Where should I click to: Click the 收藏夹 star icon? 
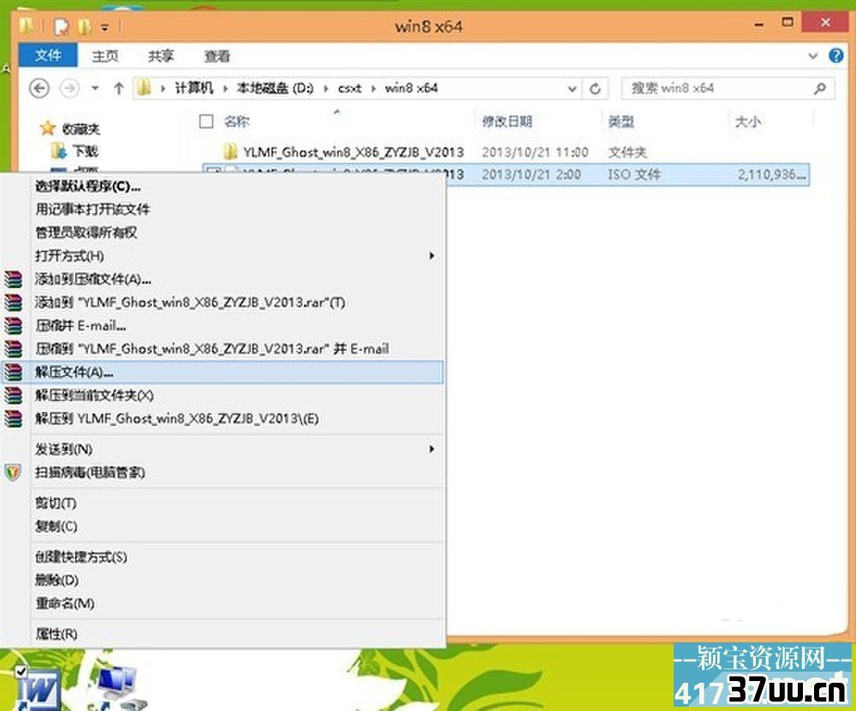[x=47, y=128]
